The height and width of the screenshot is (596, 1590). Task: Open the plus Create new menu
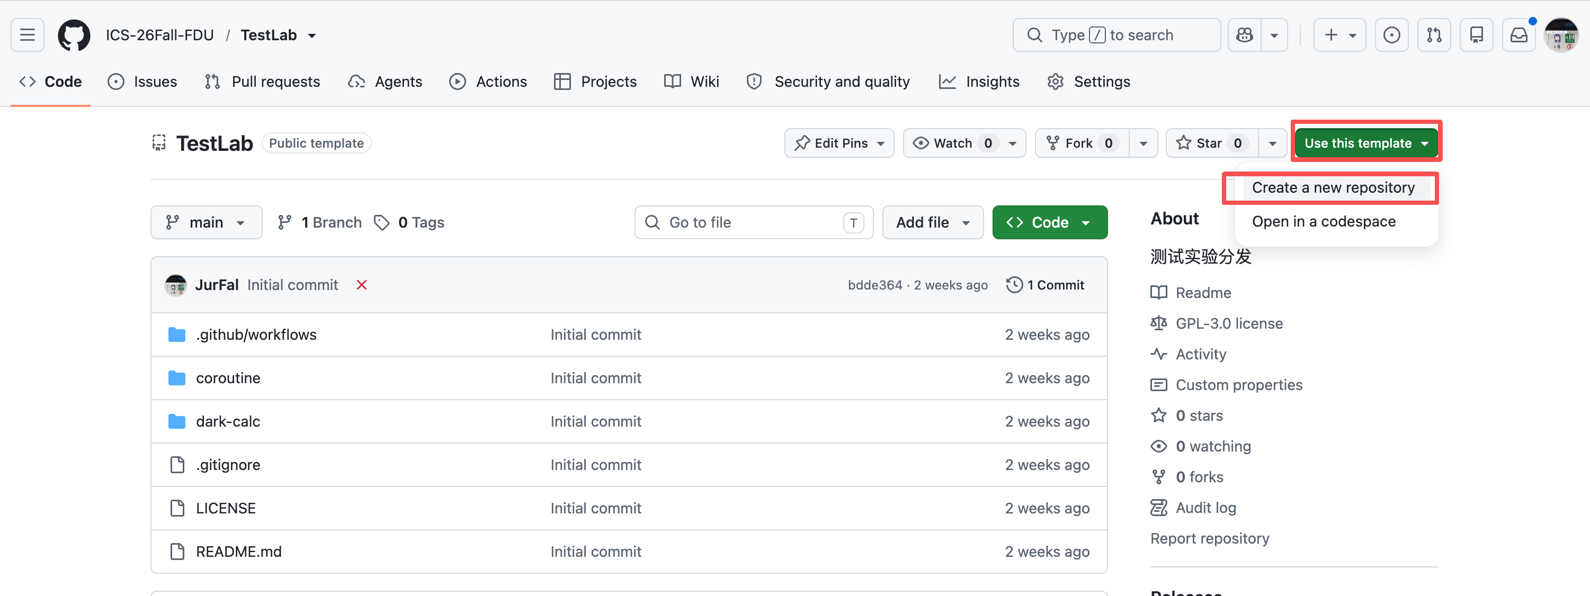tap(1339, 35)
